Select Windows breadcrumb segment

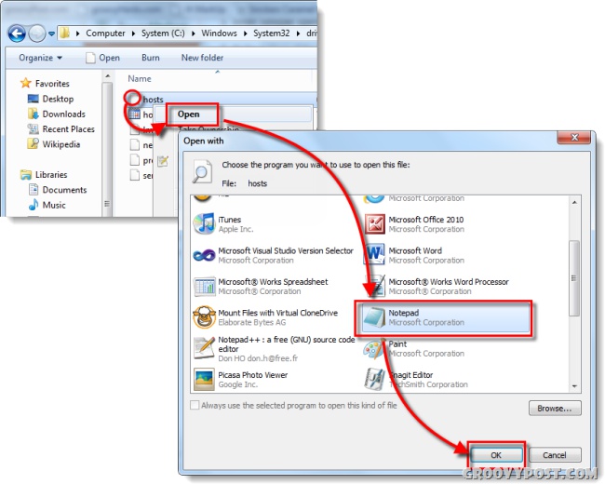pos(219,34)
